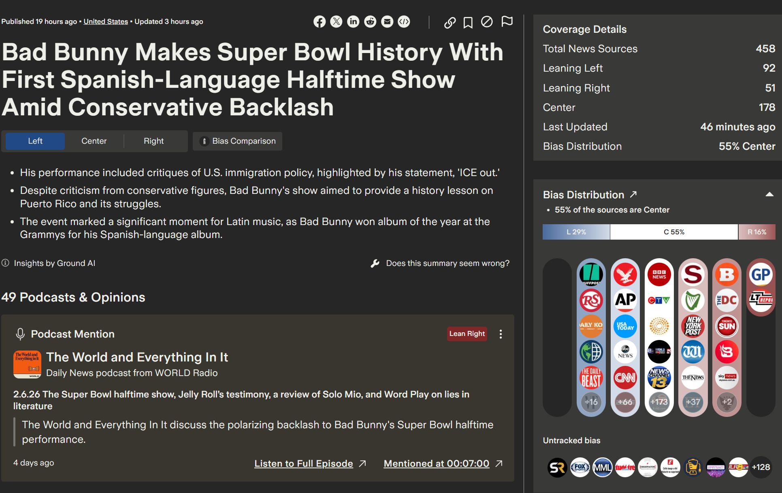This screenshot has height=493, width=782.
Task: Copy link with chain icon
Action: pos(450,22)
